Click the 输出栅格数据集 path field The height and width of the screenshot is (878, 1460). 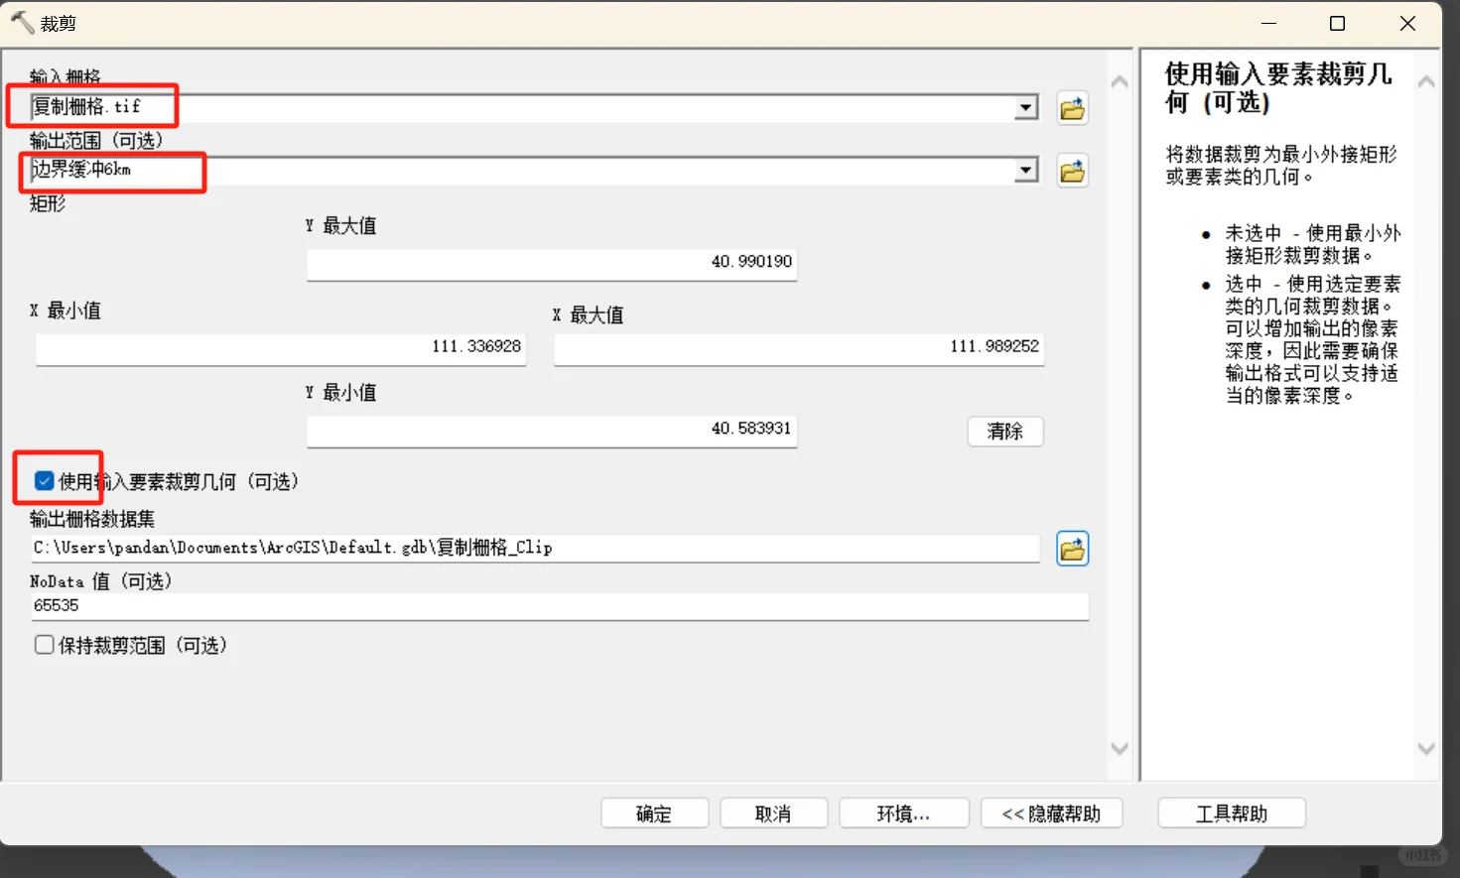[535, 548]
